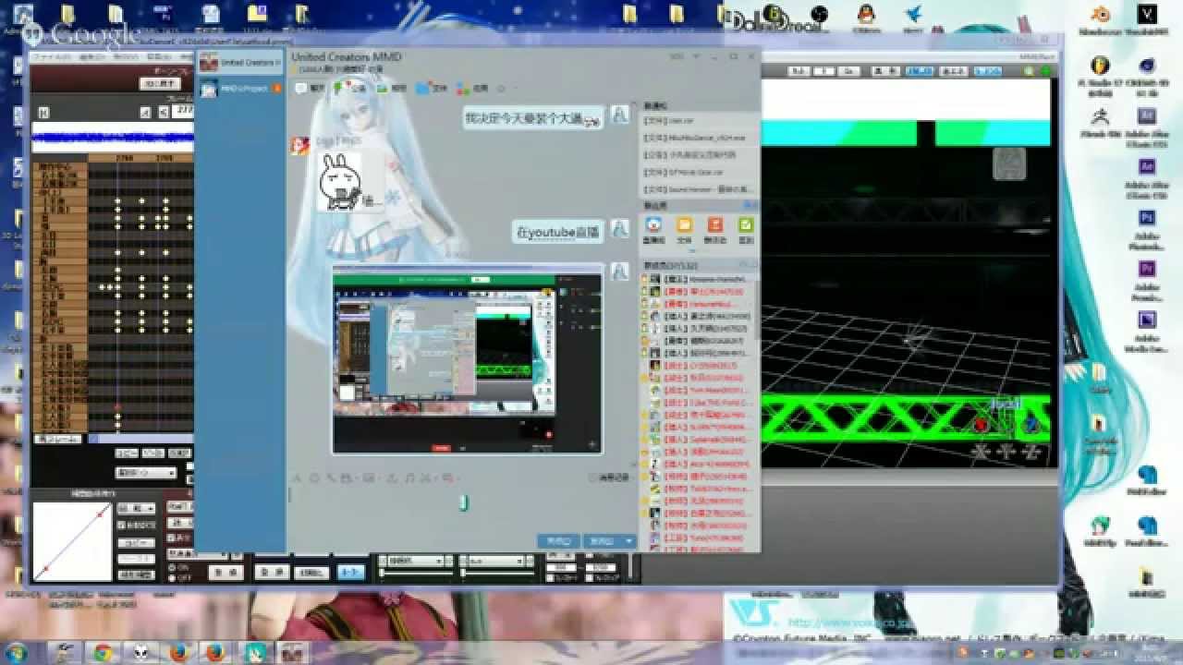Click the right slider in MMD bottom panel
1183x665 pixels.
point(497,574)
